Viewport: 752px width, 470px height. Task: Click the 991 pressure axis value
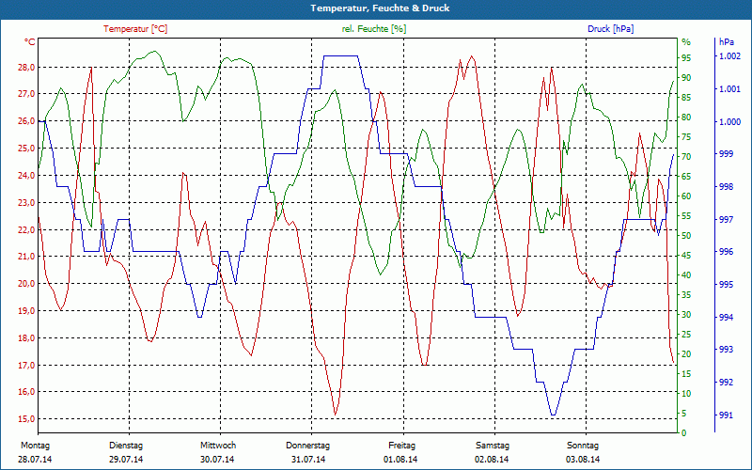click(726, 415)
